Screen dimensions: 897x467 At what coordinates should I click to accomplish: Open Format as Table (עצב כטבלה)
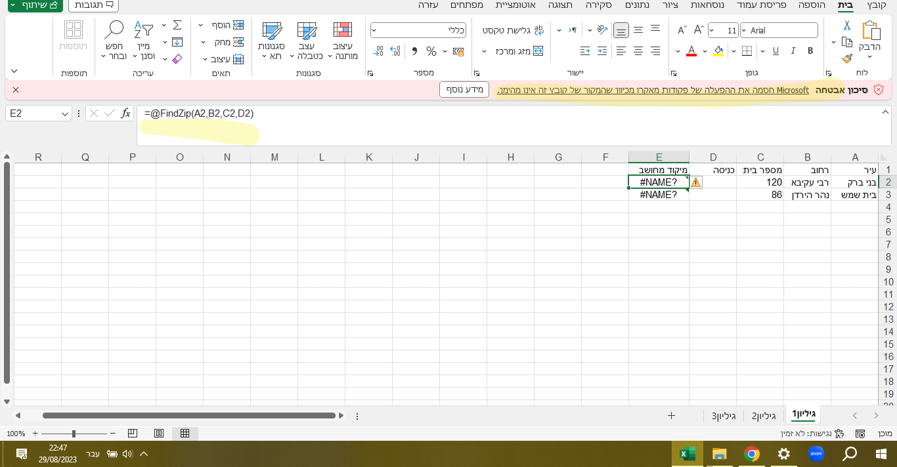pos(307,41)
